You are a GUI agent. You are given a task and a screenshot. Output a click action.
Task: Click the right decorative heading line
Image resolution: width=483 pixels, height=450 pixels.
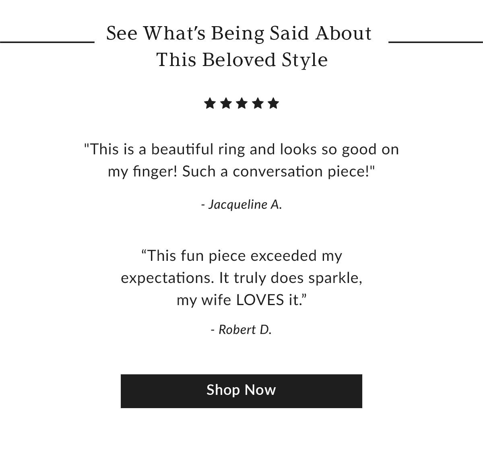[x=436, y=41]
